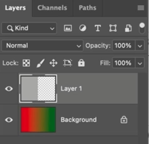The height and width of the screenshot is (144, 149).
Task: Lock image pixels brush icon
Action: (x=40, y=63)
